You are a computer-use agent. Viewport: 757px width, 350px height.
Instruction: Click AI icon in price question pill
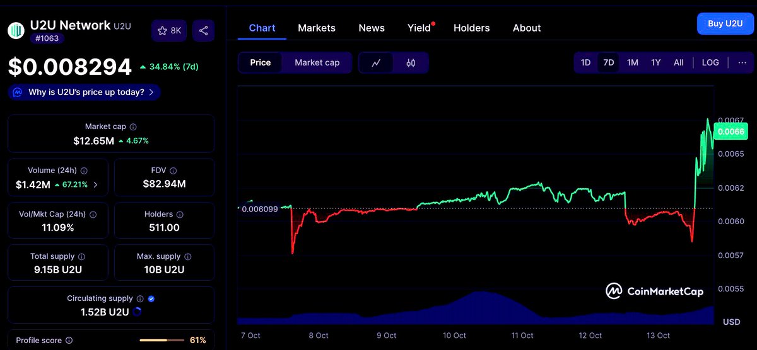pos(18,93)
